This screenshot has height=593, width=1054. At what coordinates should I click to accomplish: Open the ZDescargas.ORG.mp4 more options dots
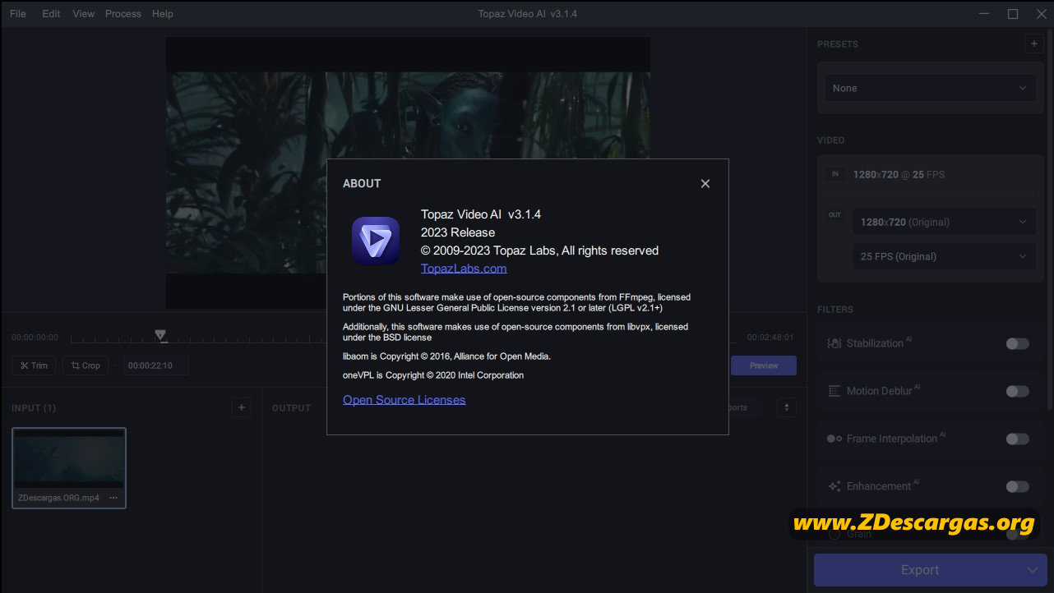point(113,498)
